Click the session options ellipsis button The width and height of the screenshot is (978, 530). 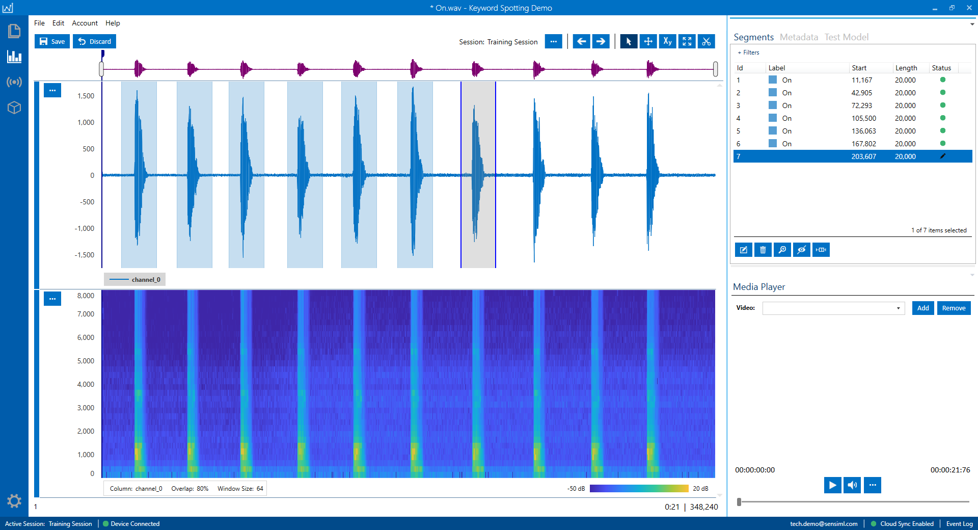click(553, 41)
